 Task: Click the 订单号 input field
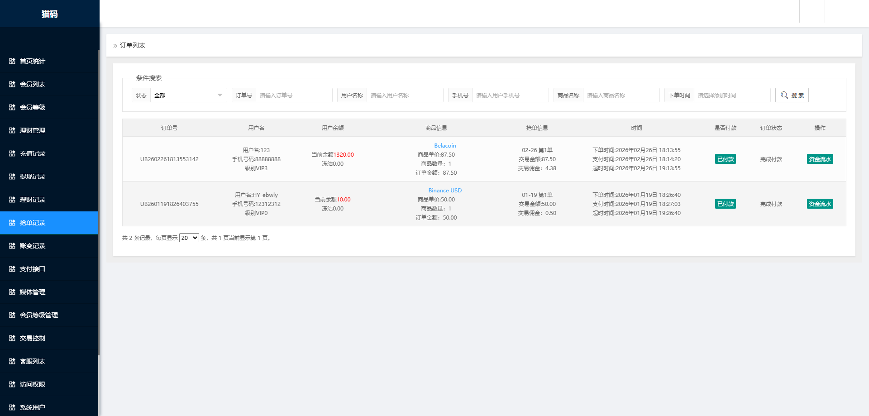(294, 95)
